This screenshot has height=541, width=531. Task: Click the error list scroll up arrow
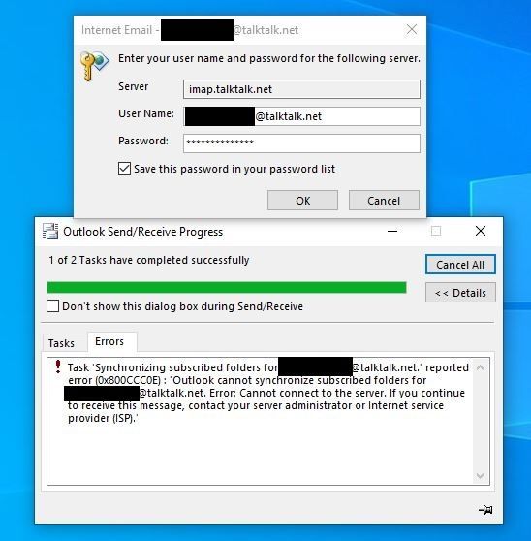480,367
